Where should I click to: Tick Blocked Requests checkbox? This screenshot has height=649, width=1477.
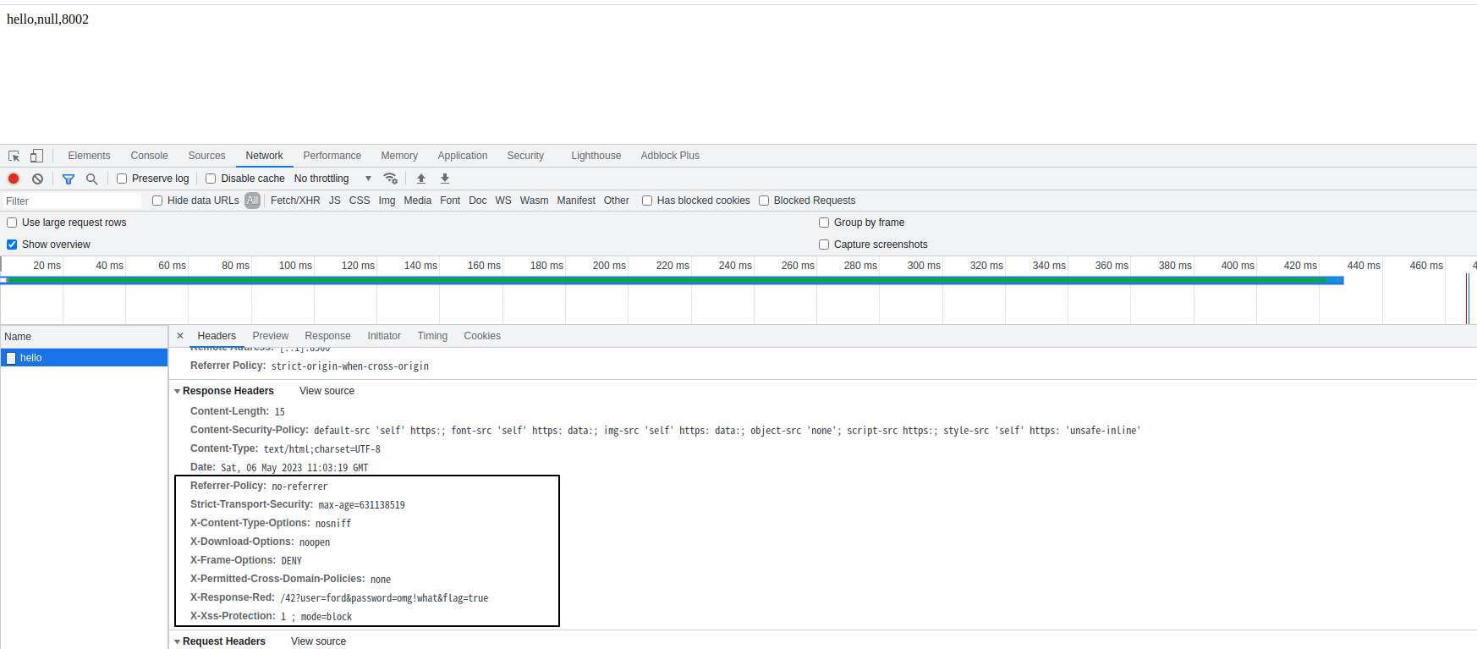point(764,201)
